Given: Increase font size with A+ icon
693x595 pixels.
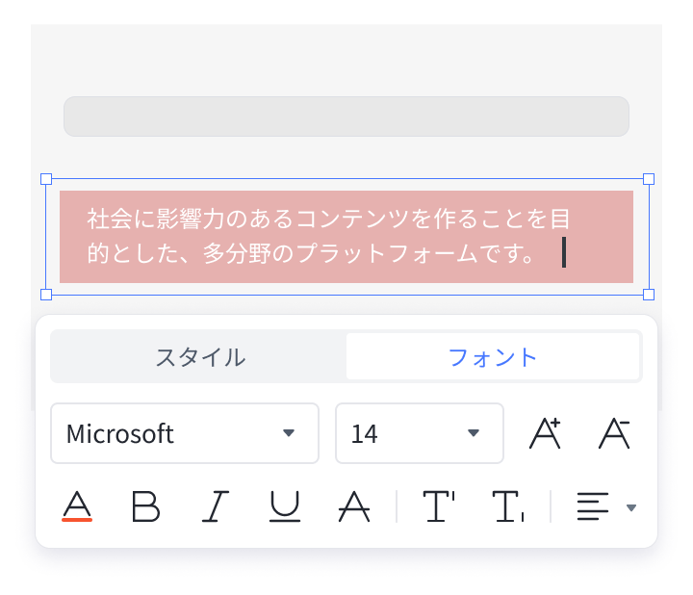Looking at the screenshot, I should point(546,433).
